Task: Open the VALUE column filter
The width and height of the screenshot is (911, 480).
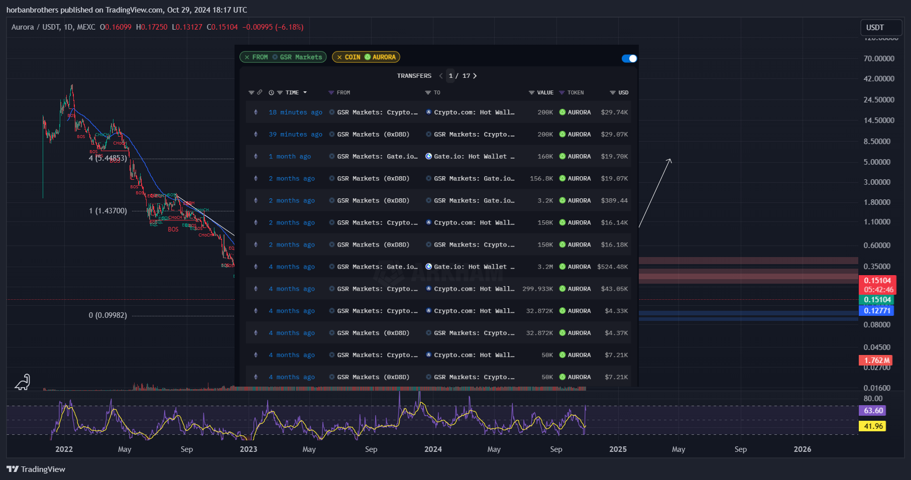Action: tap(531, 93)
